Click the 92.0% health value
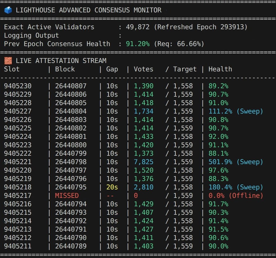The width and height of the screenshot is (276, 258). pos(218,137)
